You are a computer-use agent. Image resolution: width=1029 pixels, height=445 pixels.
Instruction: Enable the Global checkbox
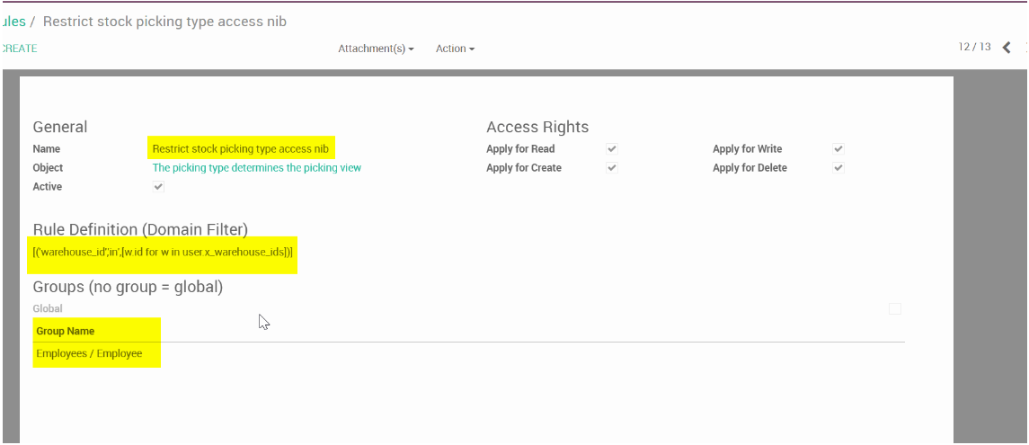[894, 308]
